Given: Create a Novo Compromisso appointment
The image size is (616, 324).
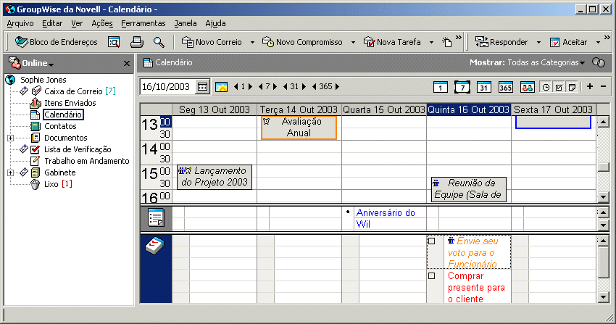Looking at the screenshot, I should click(302, 42).
